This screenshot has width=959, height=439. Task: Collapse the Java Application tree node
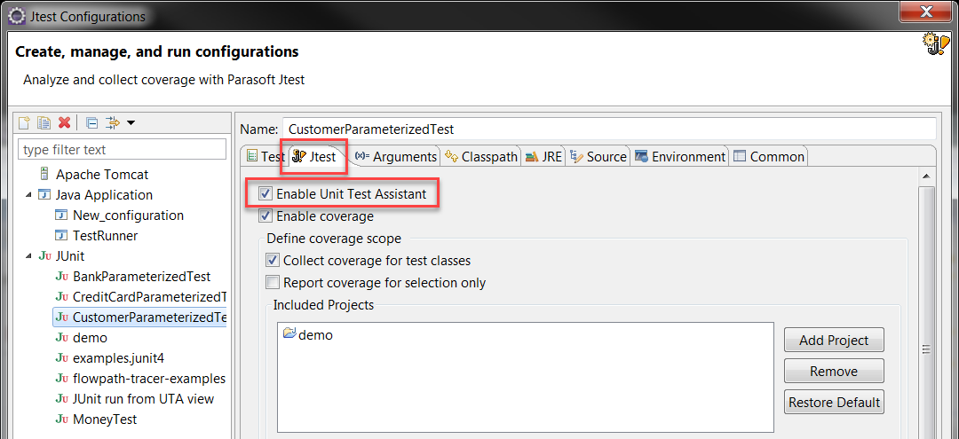(x=29, y=195)
